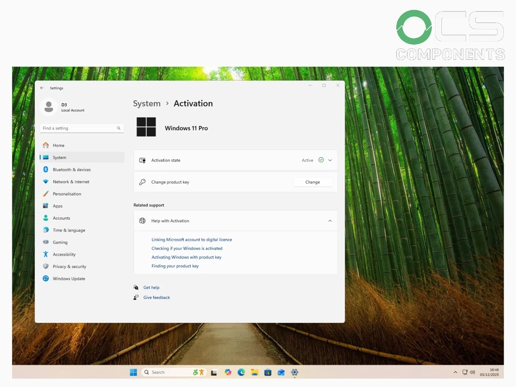Click the green Active checkmark icon
Screen dimensions: 516x387
321,160
